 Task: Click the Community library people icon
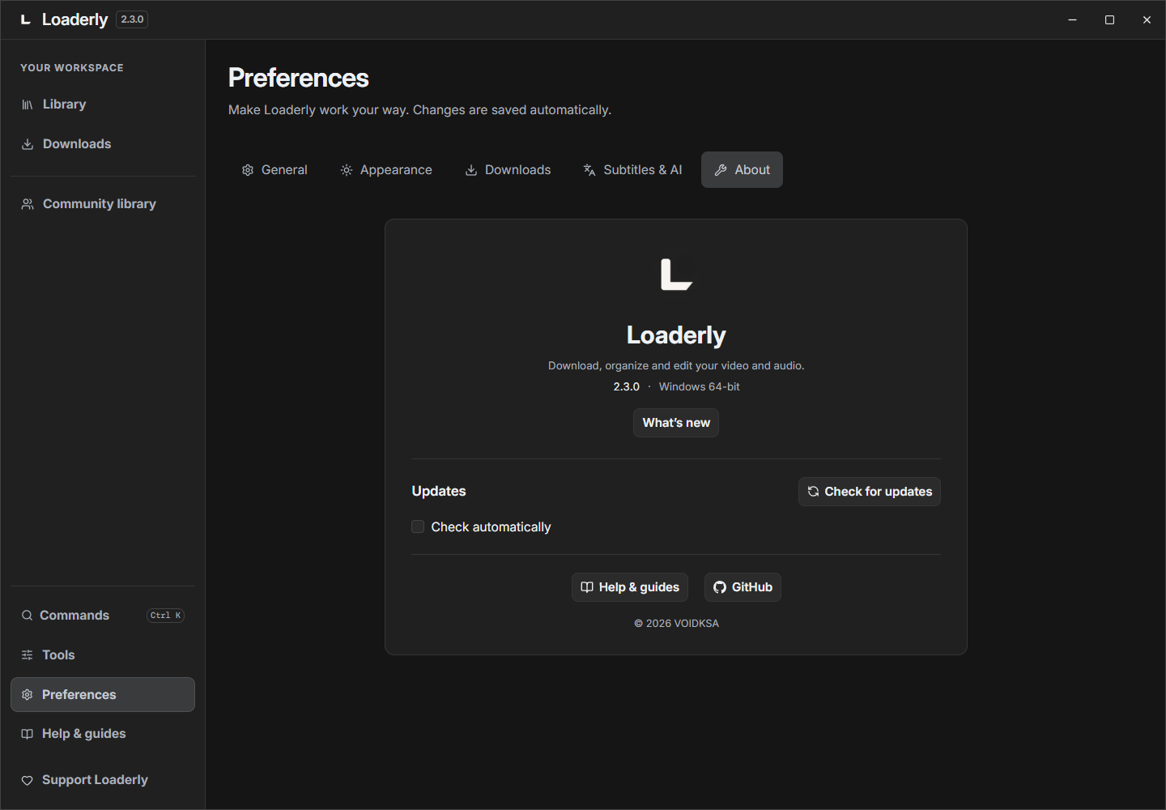(x=28, y=204)
